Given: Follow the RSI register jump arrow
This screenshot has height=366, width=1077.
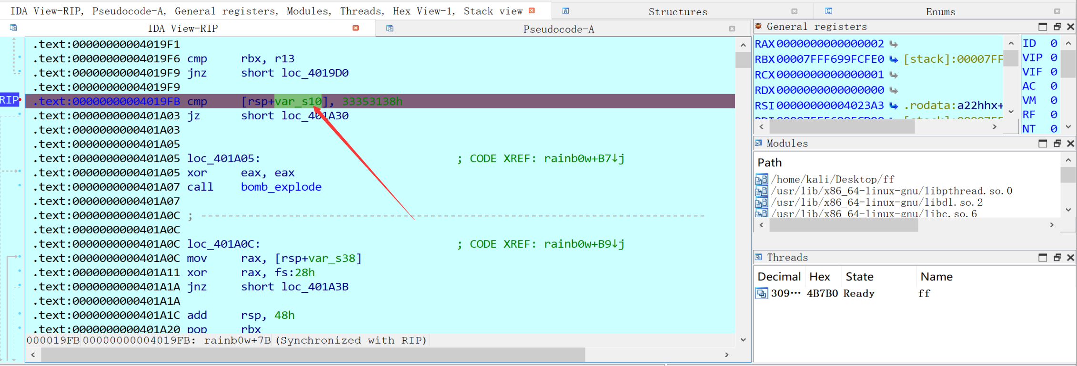Looking at the screenshot, I should pos(894,106).
